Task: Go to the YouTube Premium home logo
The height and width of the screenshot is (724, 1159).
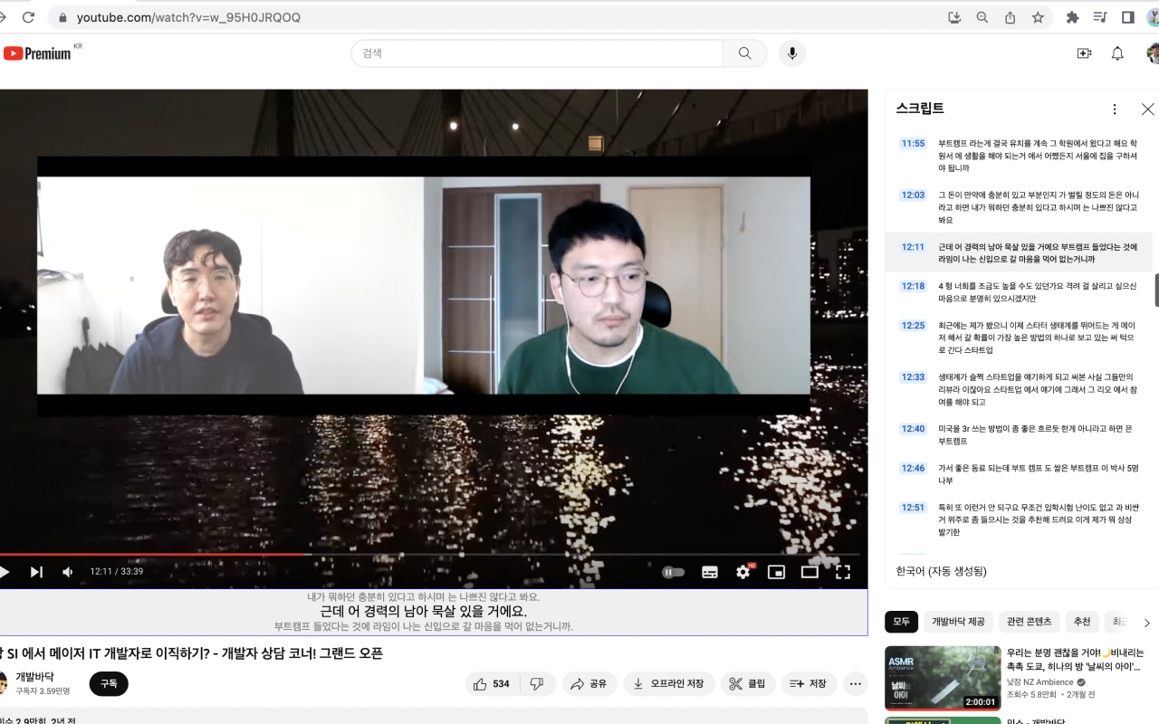Action: pos(38,53)
